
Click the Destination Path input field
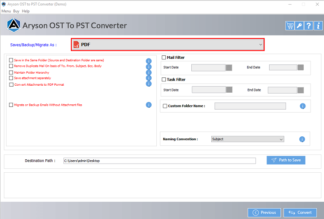pos(159,161)
